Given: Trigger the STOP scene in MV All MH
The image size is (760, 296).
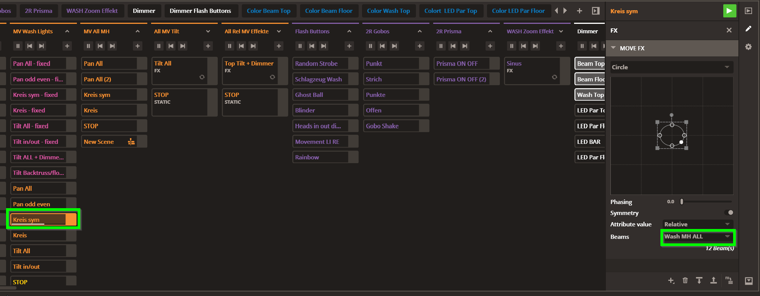Looking at the screenshot, I should pyautogui.click(x=109, y=126).
